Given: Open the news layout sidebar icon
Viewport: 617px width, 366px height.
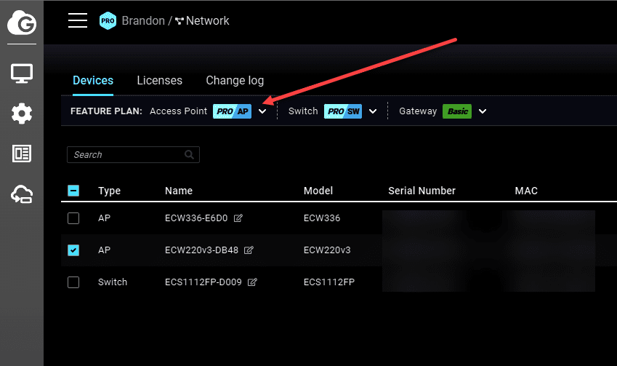Looking at the screenshot, I should [x=21, y=154].
